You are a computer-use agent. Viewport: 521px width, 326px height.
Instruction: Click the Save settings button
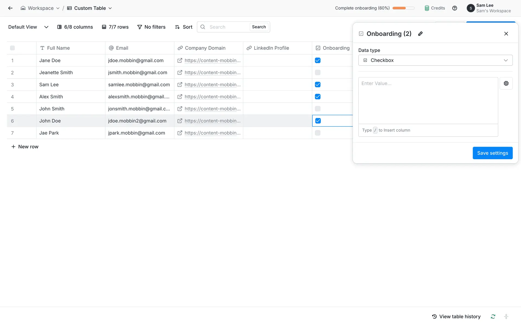pyautogui.click(x=493, y=153)
